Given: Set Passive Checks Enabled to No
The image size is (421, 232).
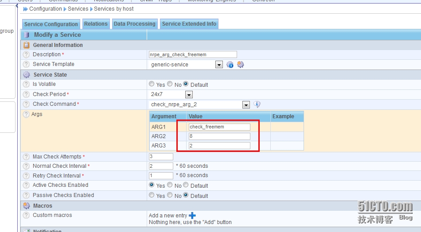Looking at the screenshot, I should coord(170,195).
